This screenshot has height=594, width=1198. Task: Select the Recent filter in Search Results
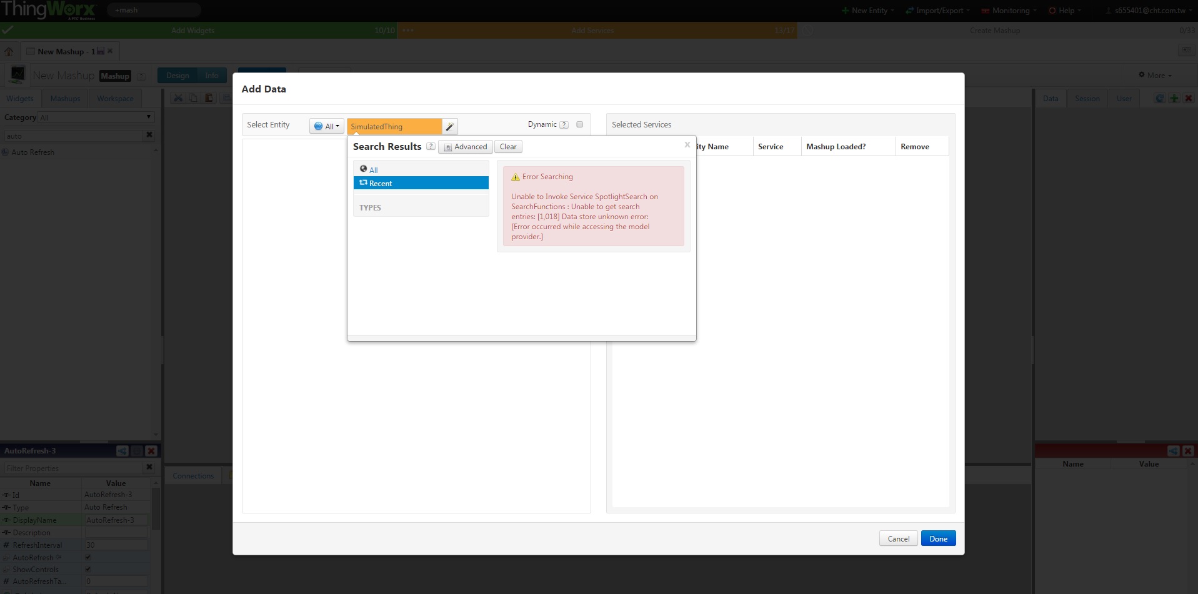[421, 183]
